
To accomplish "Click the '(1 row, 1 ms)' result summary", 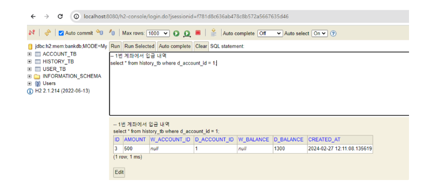I will [x=128, y=157].
